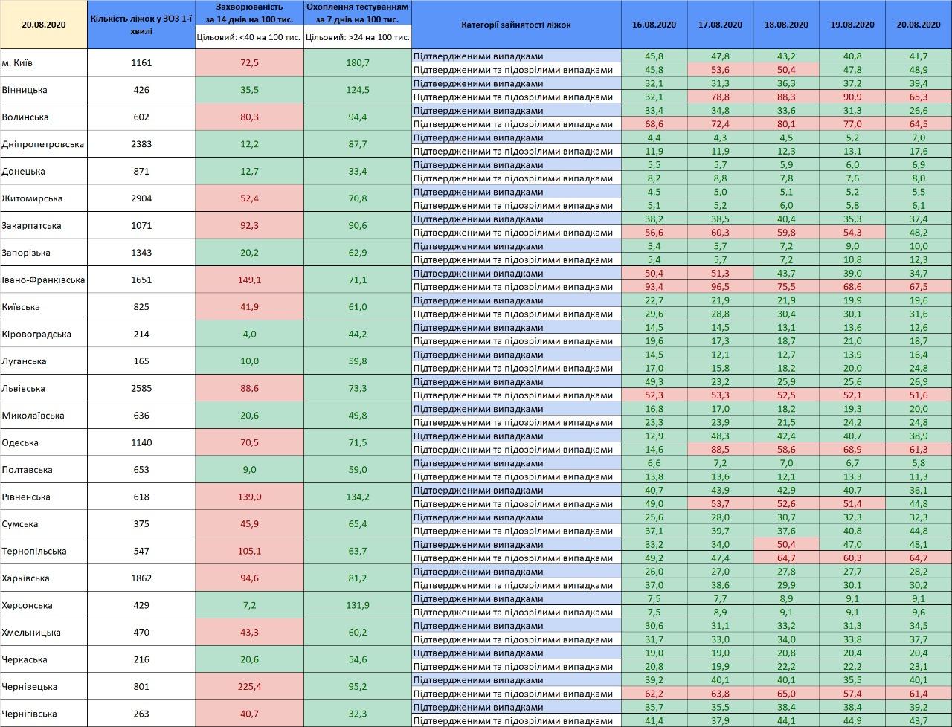
Task: Select the 16.08.2020 column header
Action: click(x=654, y=25)
